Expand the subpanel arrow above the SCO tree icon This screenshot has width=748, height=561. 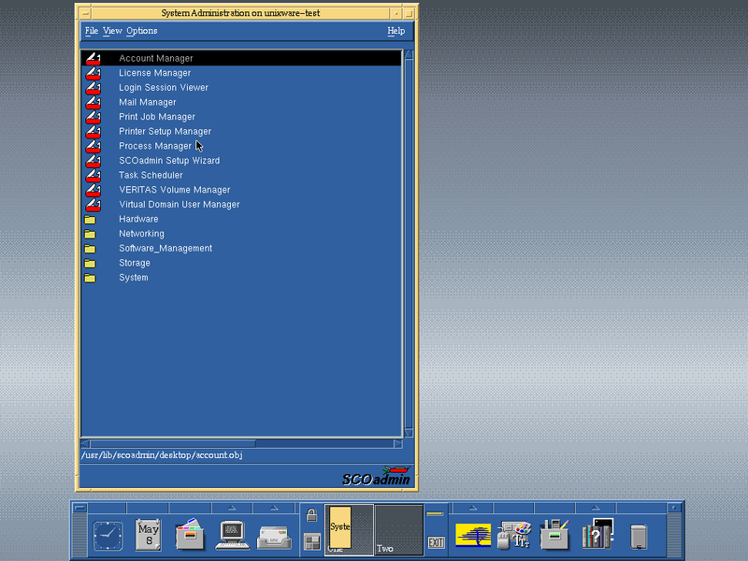(x=472, y=508)
